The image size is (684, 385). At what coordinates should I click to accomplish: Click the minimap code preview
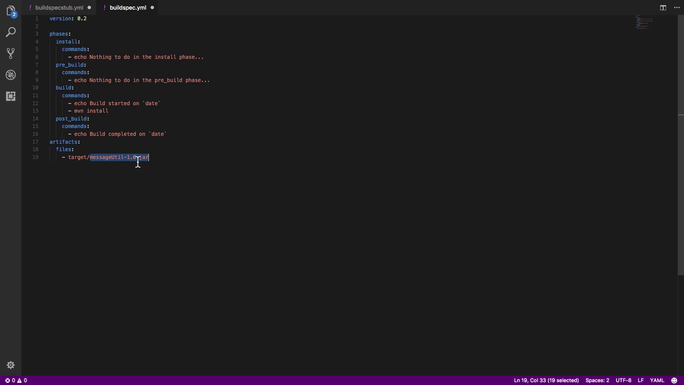click(x=644, y=22)
